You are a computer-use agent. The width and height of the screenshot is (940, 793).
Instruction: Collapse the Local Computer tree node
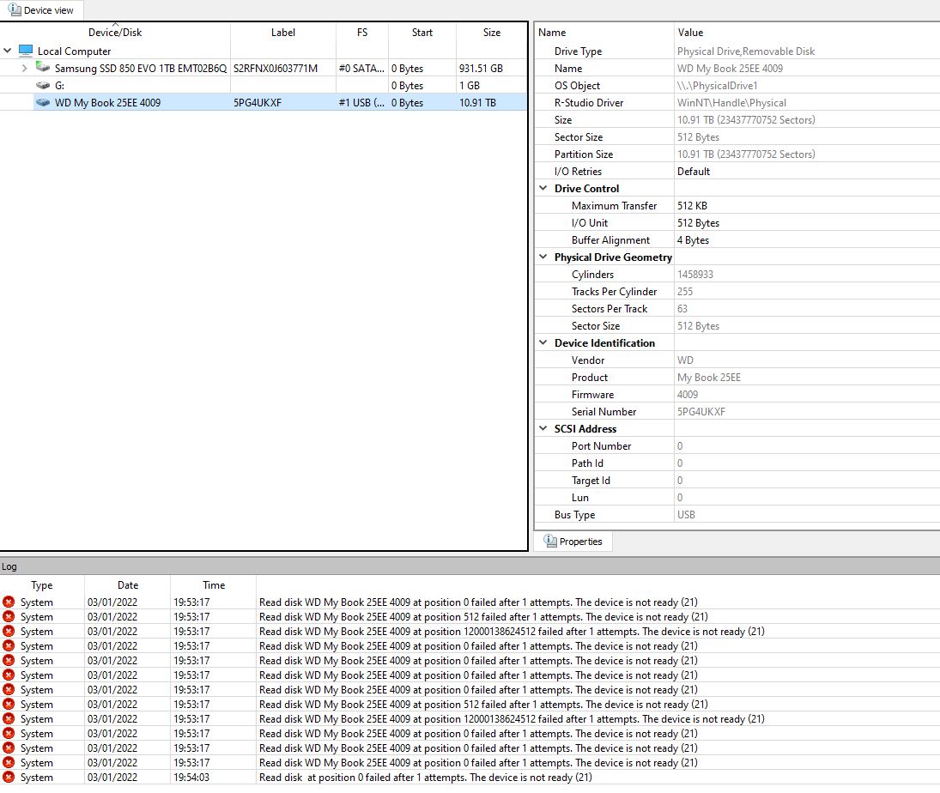click(x=7, y=51)
